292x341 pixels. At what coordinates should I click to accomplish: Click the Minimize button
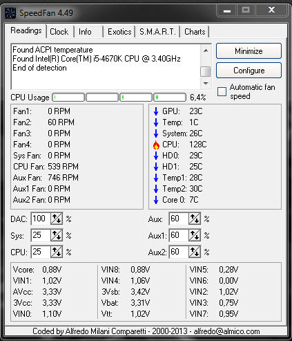tap(249, 51)
